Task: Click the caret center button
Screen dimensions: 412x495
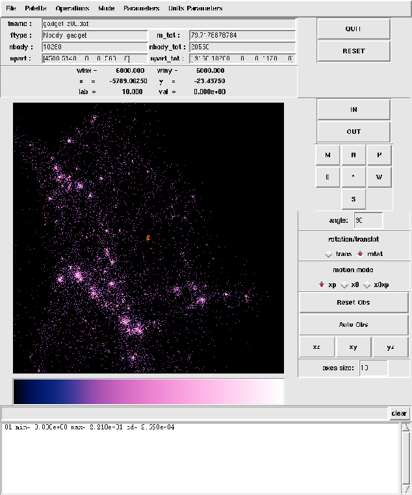Action: 354,177
